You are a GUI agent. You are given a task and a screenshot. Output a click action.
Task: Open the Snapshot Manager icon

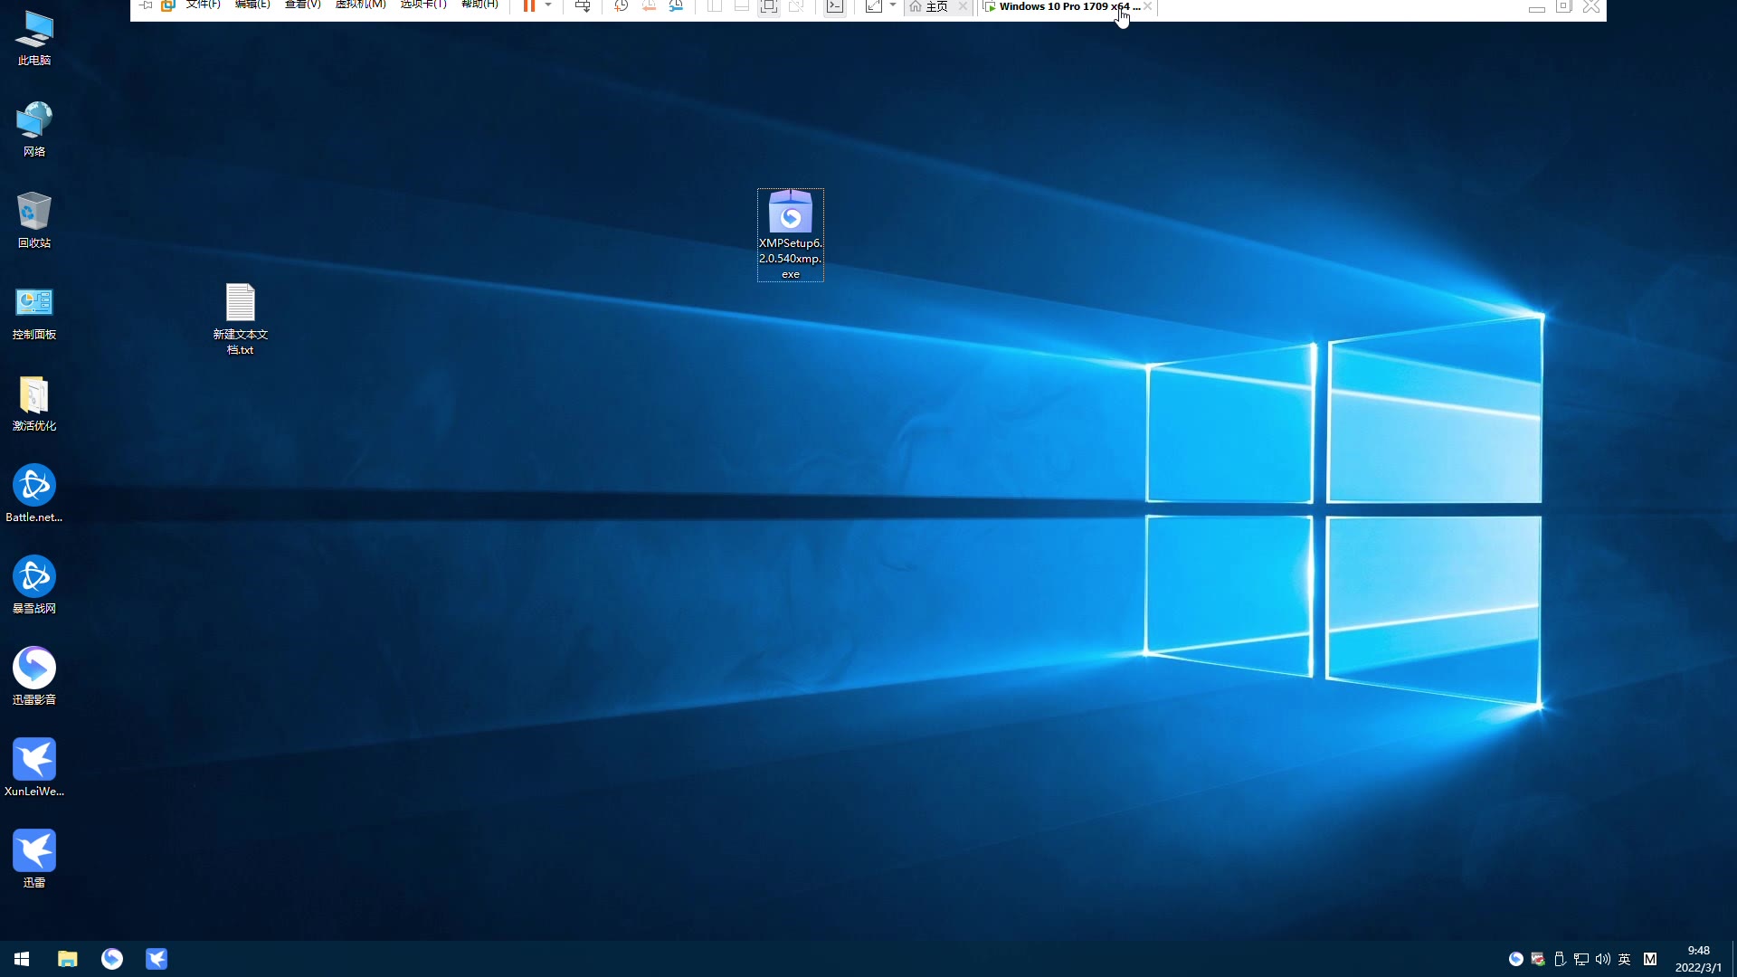click(x=677, y=6)
